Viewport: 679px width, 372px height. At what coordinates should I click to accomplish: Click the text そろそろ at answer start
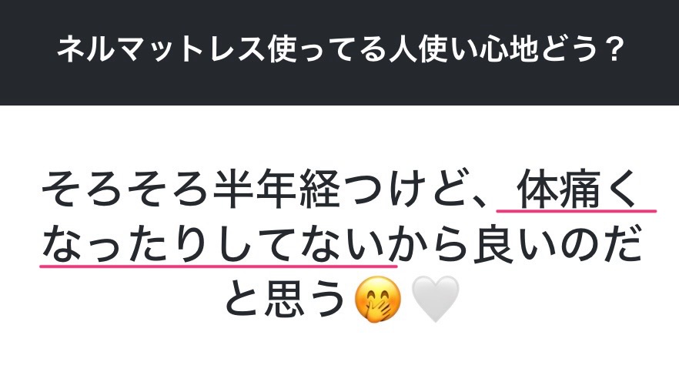click(124, 190)
